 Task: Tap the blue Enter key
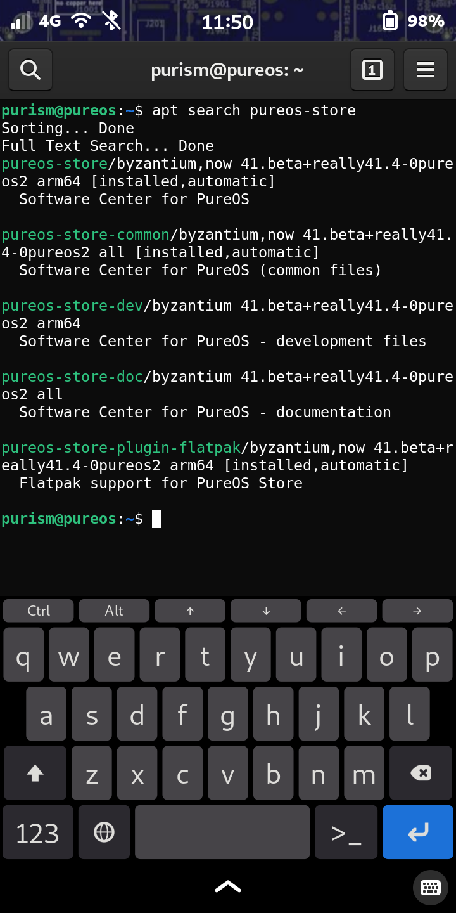418,832
